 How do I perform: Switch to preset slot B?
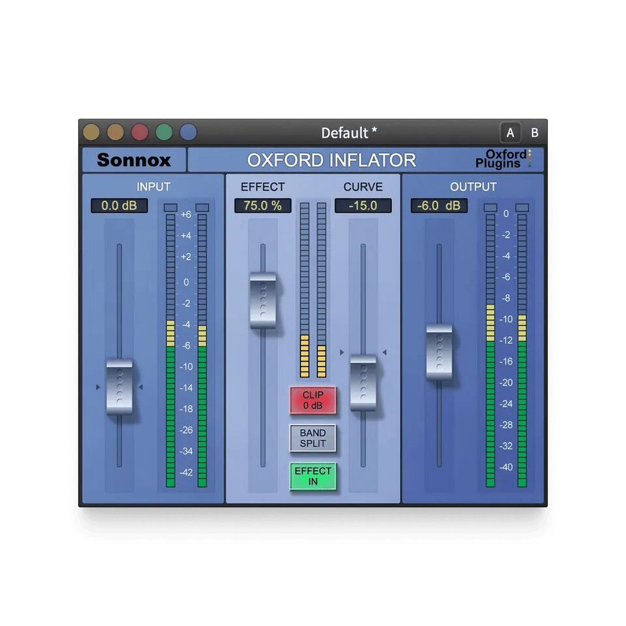pos(535,132)
